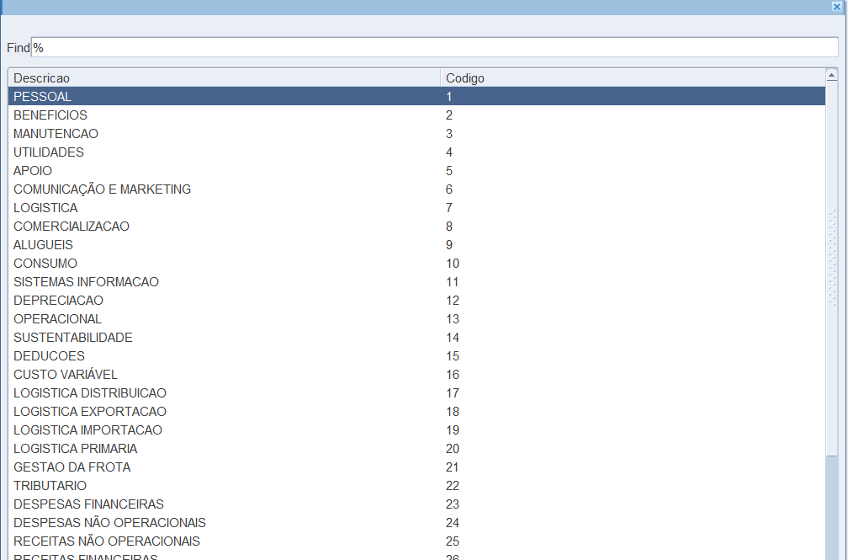The height and width of the screenshot is (560, 848).
Task: Select the BENEFICIOS row
Action: tap(416, 115)
